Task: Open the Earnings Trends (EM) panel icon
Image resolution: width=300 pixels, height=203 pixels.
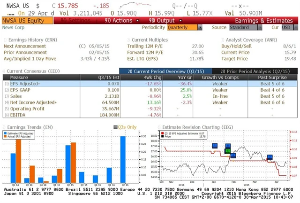Action: tap(5, 127)
